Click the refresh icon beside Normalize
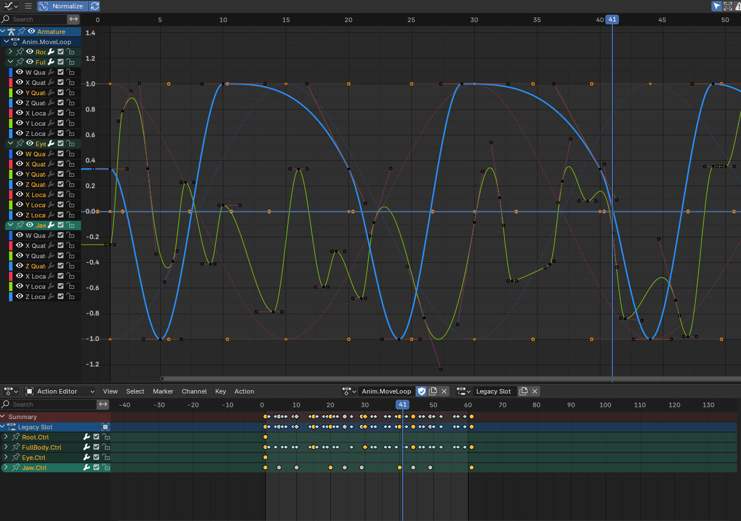This screenshot has width=741, height=521. [x=95, y=6]
